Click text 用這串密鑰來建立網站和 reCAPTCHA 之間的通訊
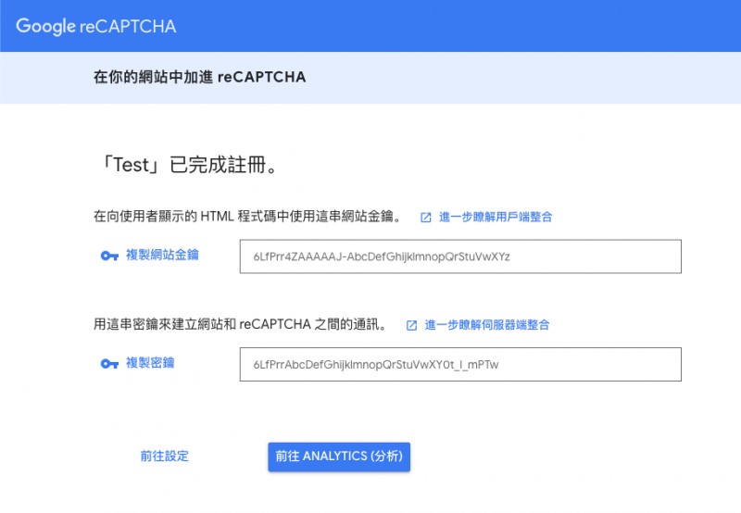 tap(241, 324)
